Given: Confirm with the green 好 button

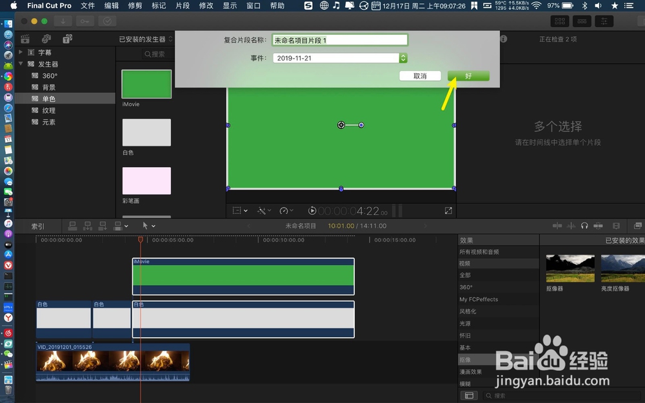Looking at the screenshot, I should (468, 76).
